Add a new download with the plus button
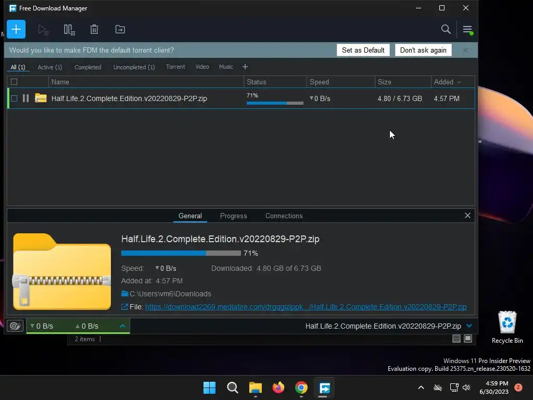533x400 pixels. coord(16,29)
